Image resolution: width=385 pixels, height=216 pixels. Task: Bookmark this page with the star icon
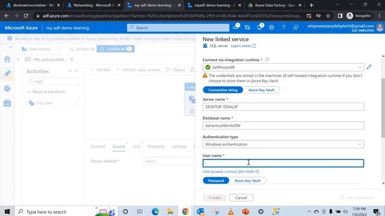pyautogui.click(x=328, y=16)
